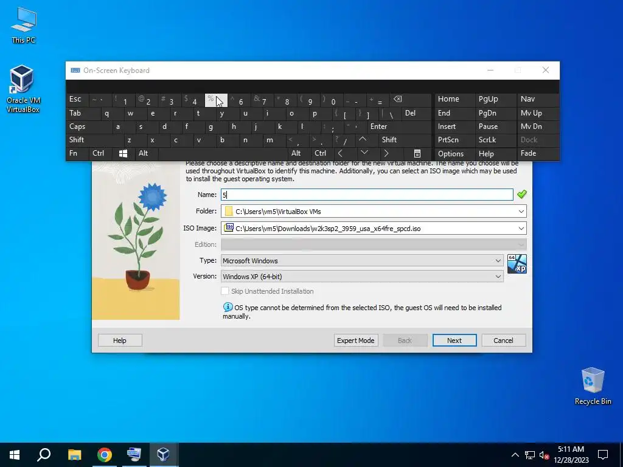Launch Google Chrome from the taskbar
Screen dimensions: 623x467
(x=104, y=455)
